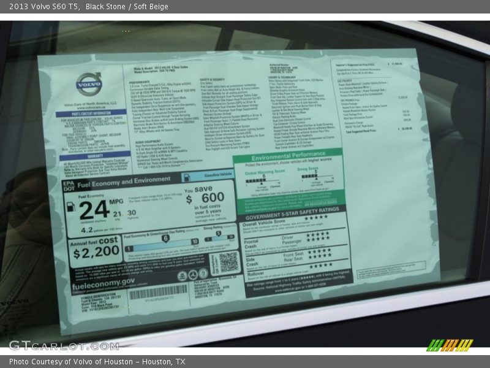The width and height of the screenshot is (490, 368).
Task: Click the Side Crash Front Seat stars
Action: tap(320, 251)
